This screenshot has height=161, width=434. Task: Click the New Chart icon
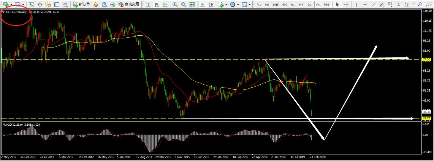[5, 4]
